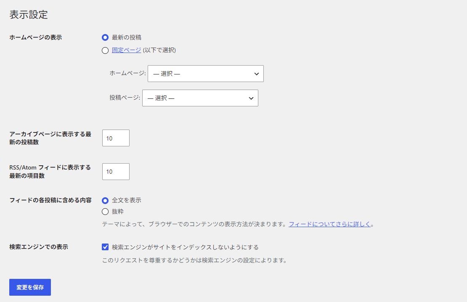The width and height of the screenshot is (467, 302).
Task: Click the フィードの各投稿に含める内容 label
Action: pyautogui.click(x=50, y=200)
